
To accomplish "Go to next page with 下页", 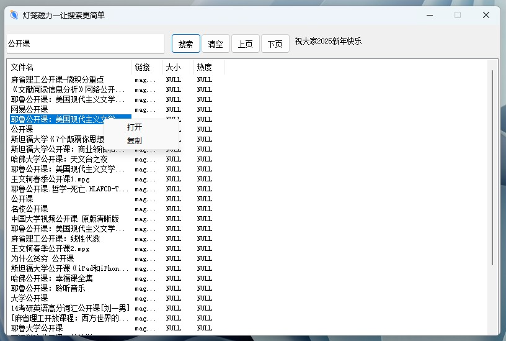I will point(275,43).
